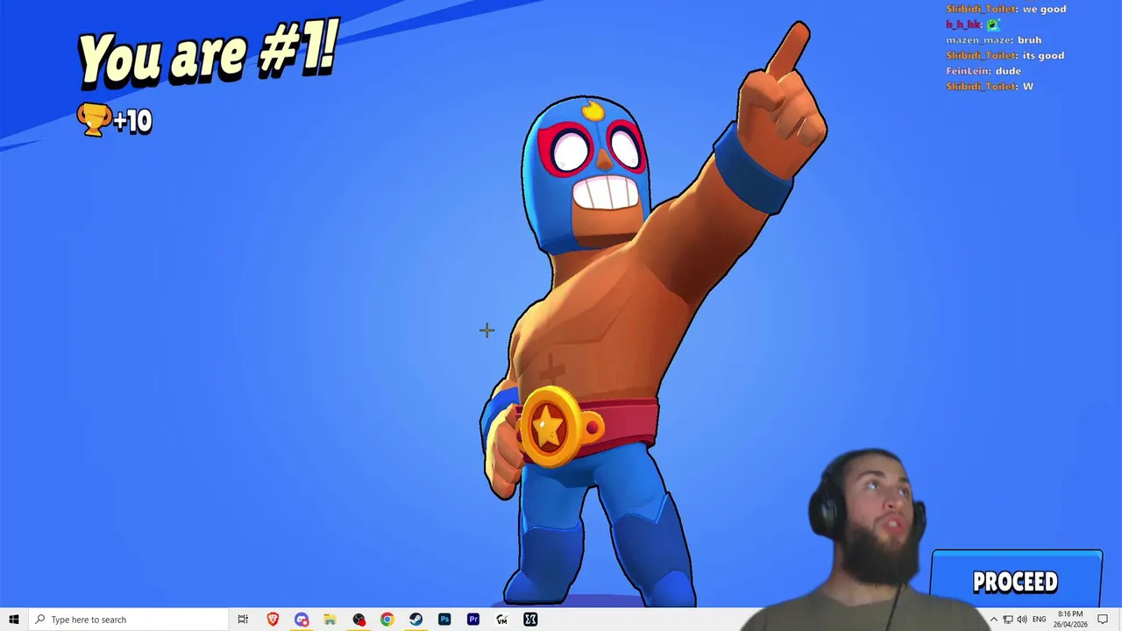Open Google Chrome from the taskbar
Viewport: 1122px width, 631px height.
pyautogui.click(x=387, y=620)
